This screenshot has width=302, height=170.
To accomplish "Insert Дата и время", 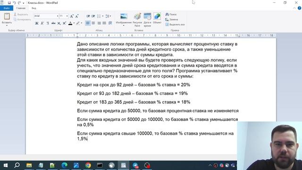I will click(147, 20).
